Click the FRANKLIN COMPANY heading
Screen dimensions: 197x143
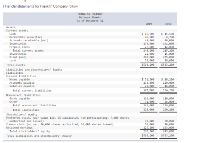click(x=90, y=14)
